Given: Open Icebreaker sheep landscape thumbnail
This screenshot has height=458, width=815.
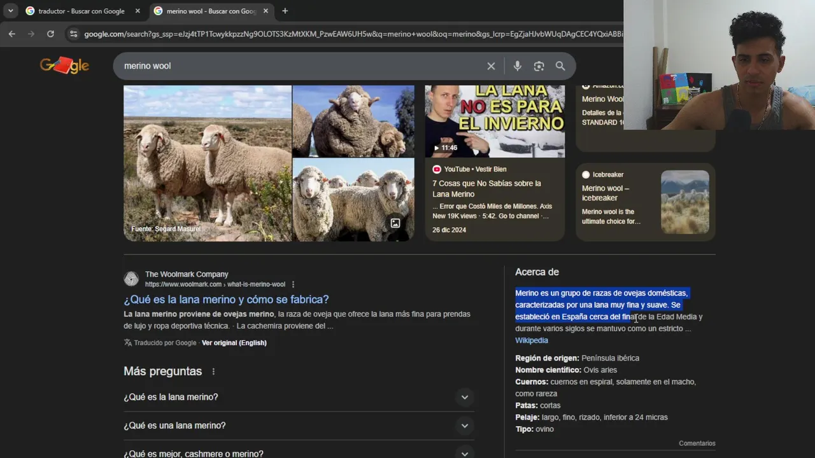Looking at the screenshot, I should coord(685,202).
